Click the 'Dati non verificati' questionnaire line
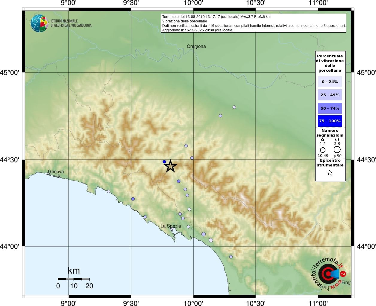Viewport: 376px width, 306px height. (x=254, y=26)
